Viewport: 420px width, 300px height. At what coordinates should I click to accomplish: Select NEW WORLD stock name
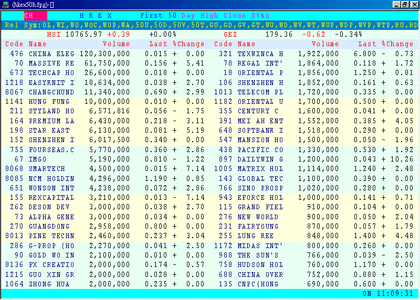pyautogui.click(x=258, y=217)
